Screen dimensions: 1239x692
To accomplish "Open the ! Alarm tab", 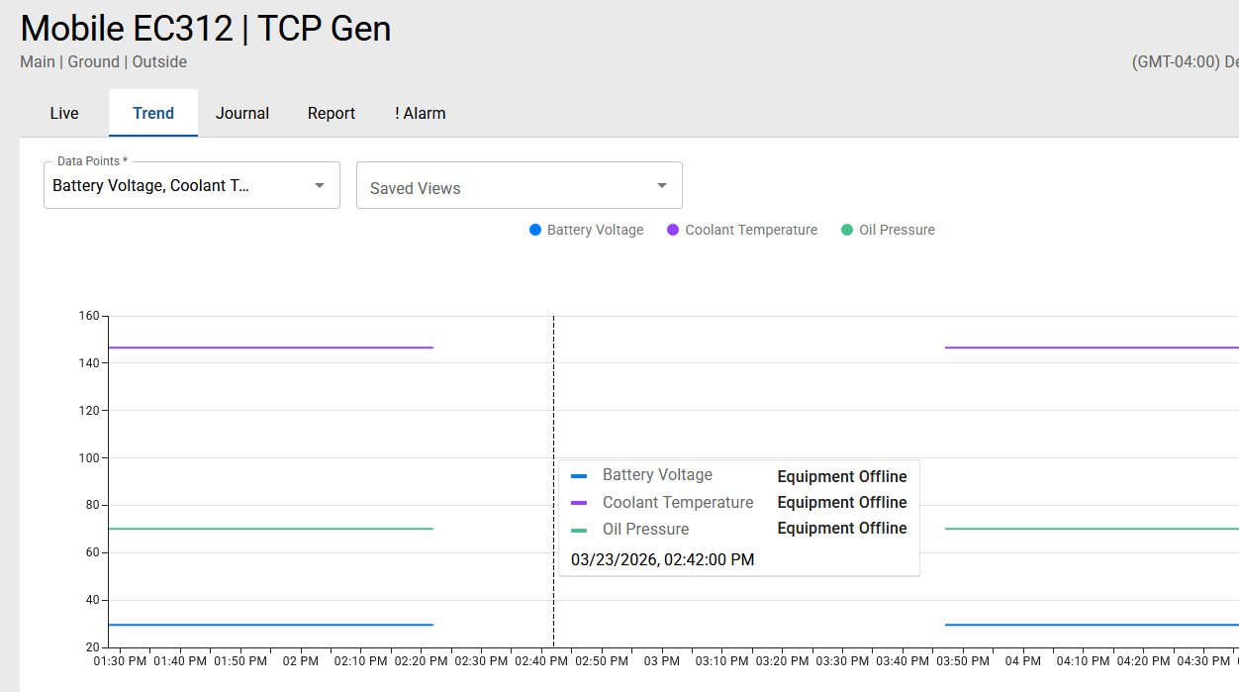I will click(x=421, y=114).
